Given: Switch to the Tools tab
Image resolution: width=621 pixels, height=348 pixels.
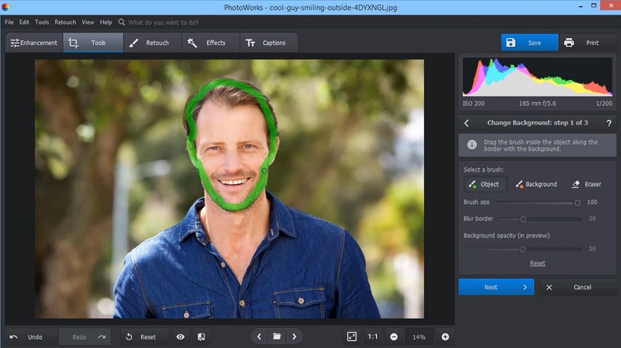Looking at the screenshot, I should coord(93,43).
